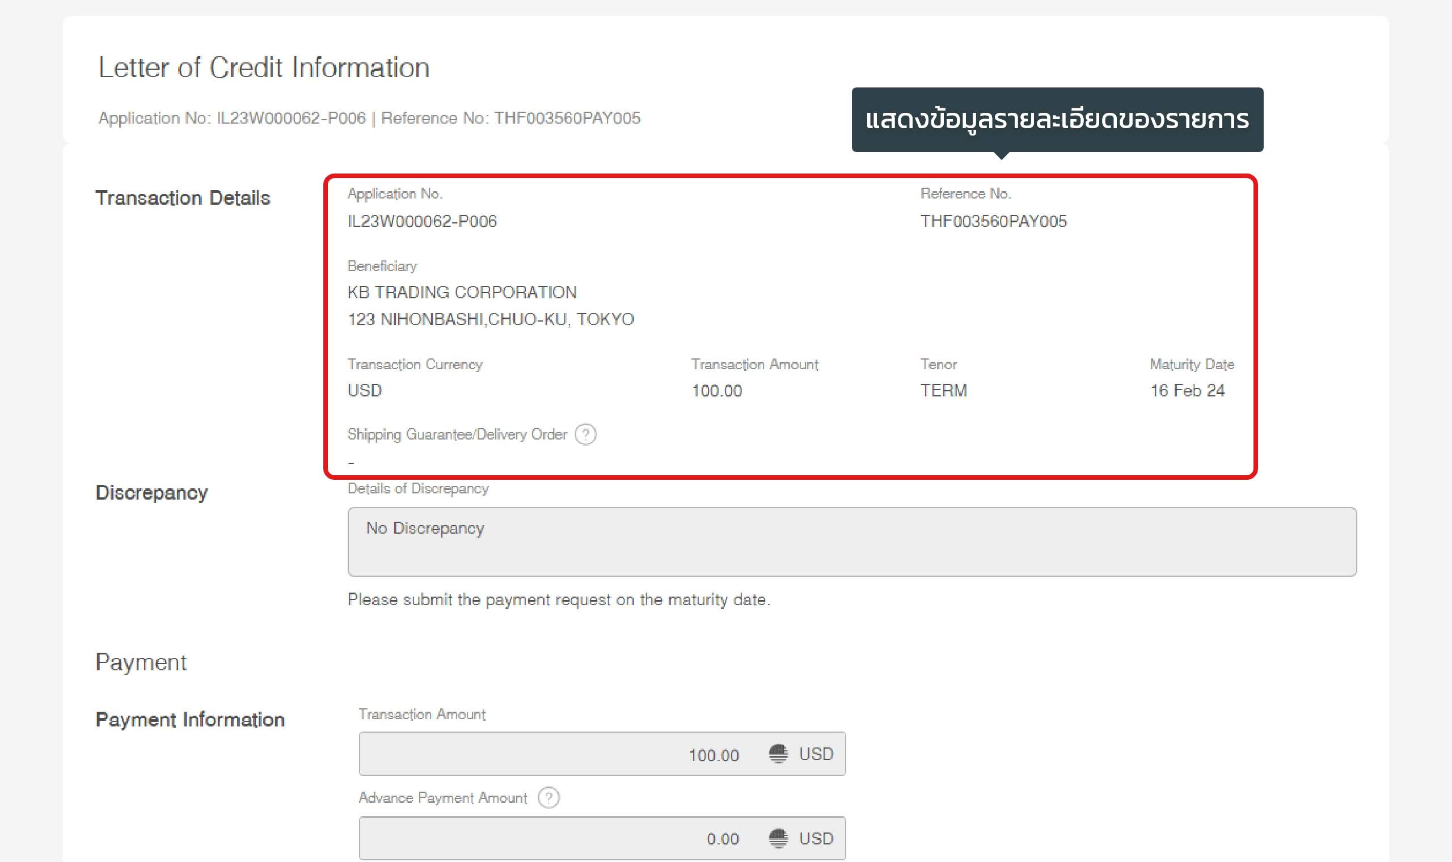
Task: Click the Payment Information section label
Action: (190, 720)
